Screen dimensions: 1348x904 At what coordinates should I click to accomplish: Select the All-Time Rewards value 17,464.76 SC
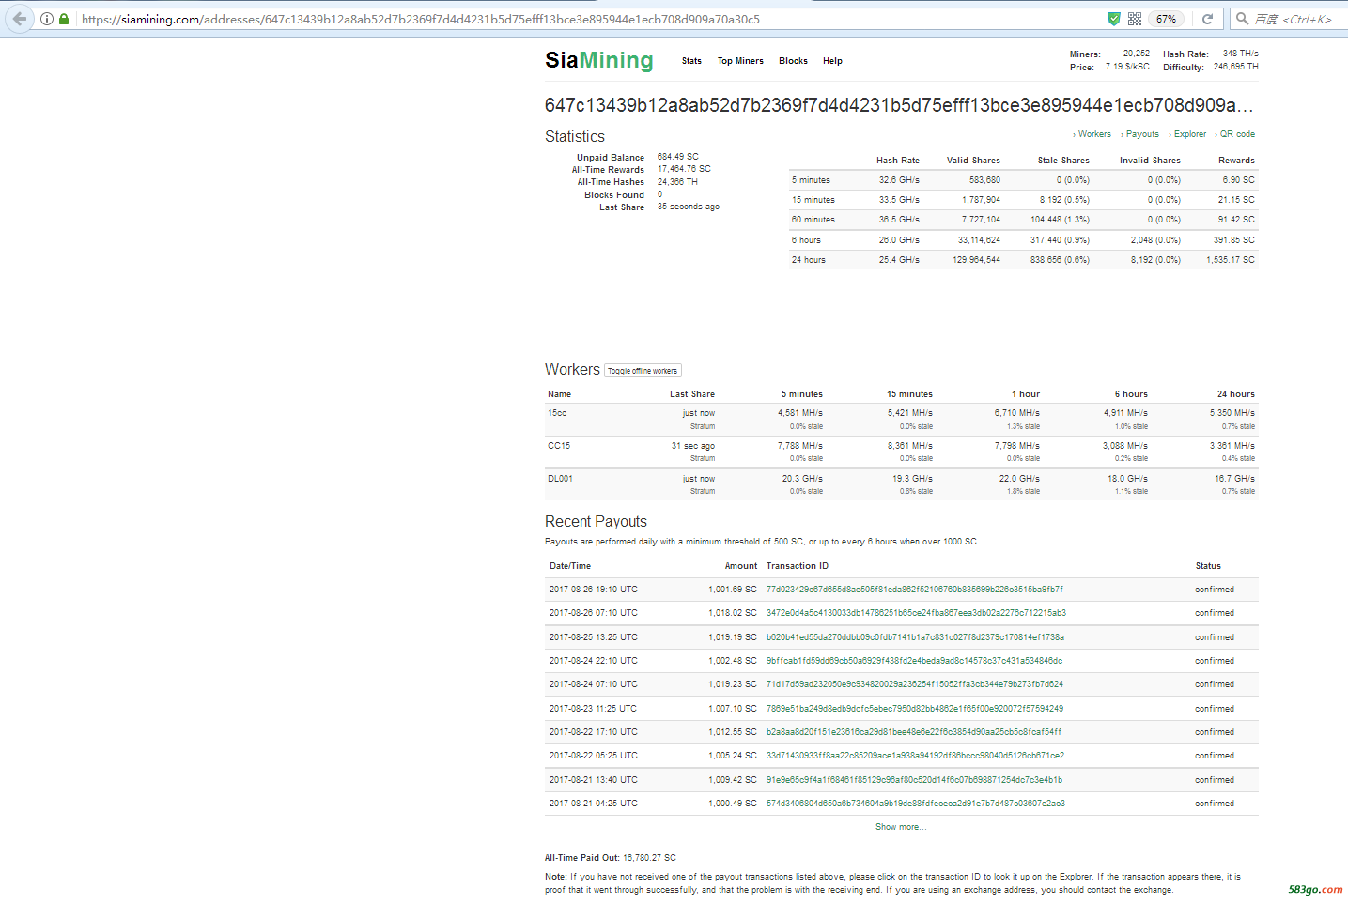pyautogui.click(x=684, y=169)
